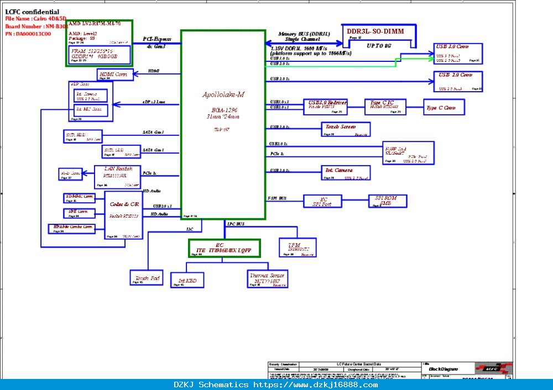The height and width of the screenshot is (390, 553).
Task: Select the Thermal Sensor block
Action: [267, 279]
